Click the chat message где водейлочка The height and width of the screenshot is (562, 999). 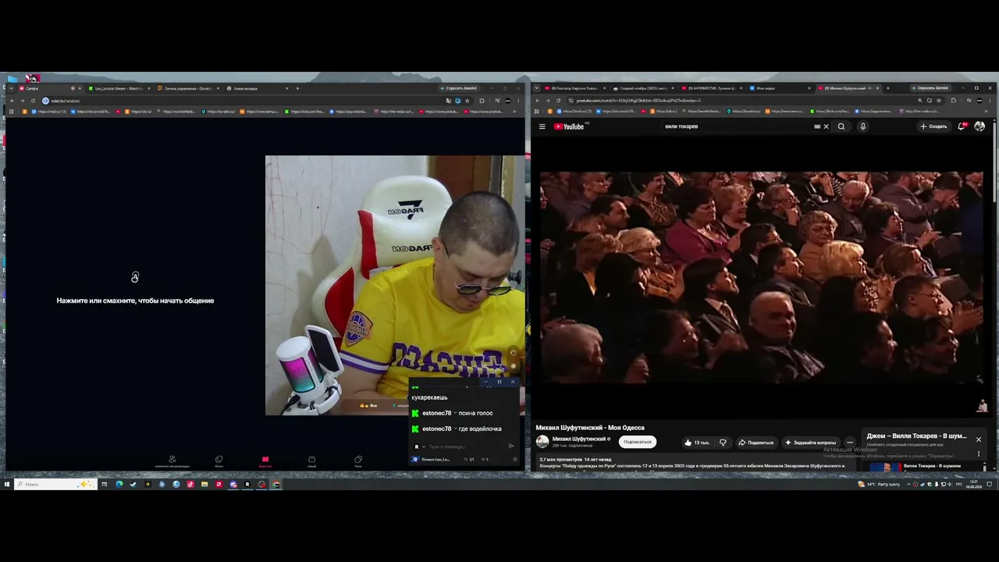(480, 429)
